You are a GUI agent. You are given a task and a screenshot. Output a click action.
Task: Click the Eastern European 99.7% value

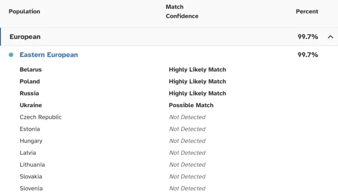[x=308, y=55]
